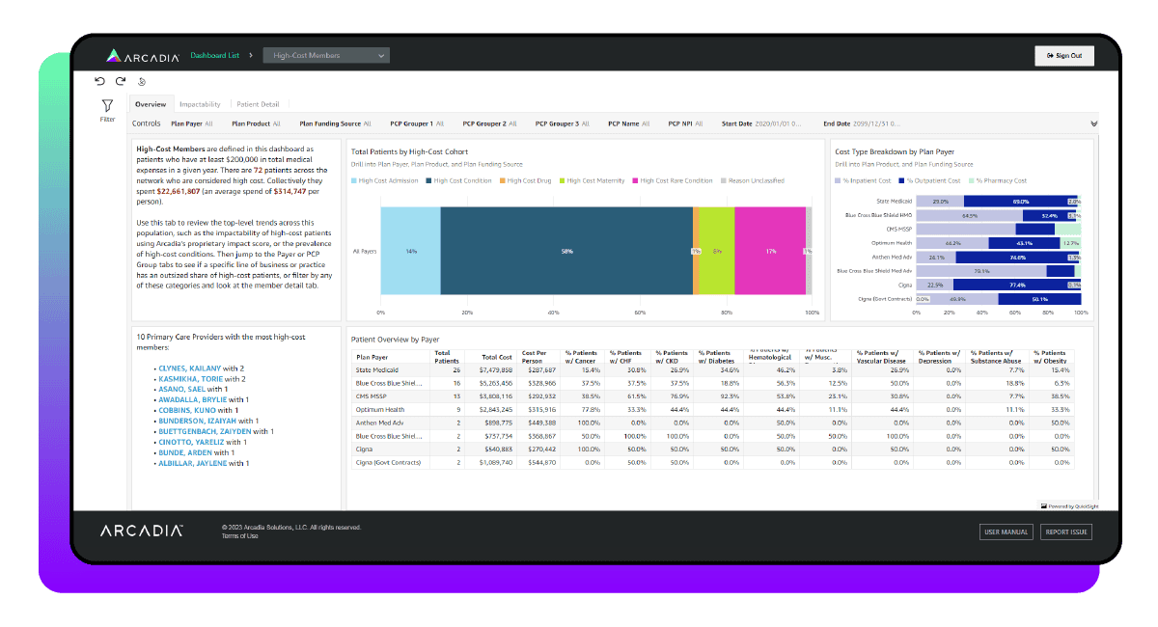Open provider CLYNES, KAILANY link
The width and height of the screenshot is (1158, 627).
point(190,368)
